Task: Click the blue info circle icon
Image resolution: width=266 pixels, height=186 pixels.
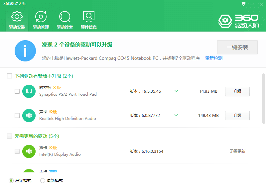Action: [25, 51]
